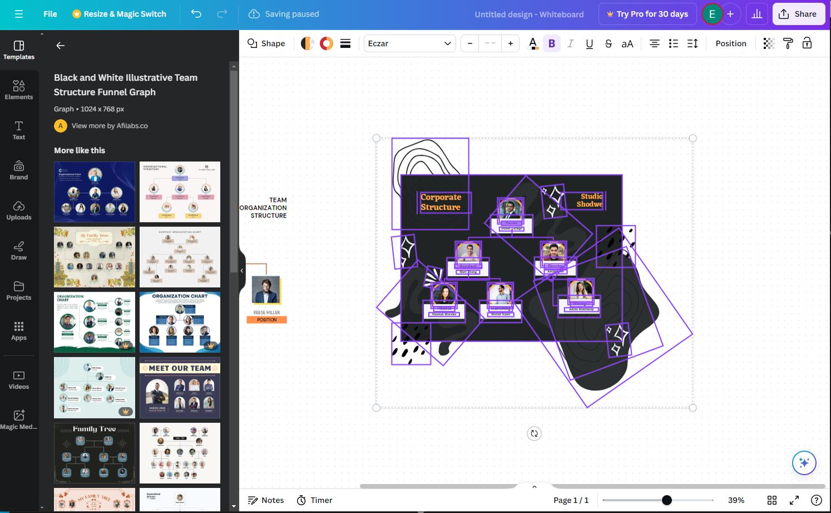Click the Try Pro for 30 days button

pos(647,14)
